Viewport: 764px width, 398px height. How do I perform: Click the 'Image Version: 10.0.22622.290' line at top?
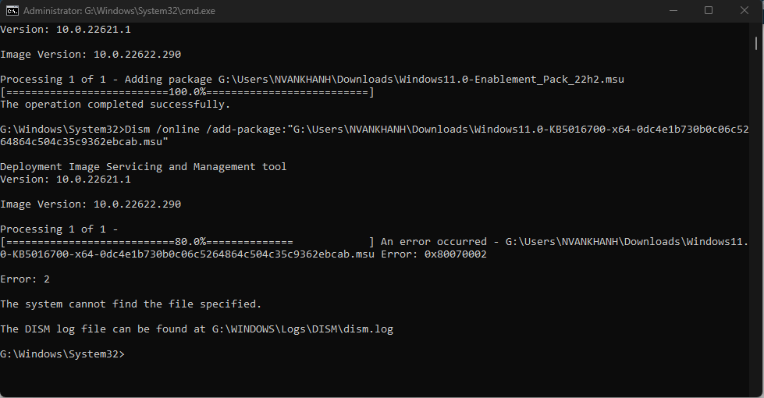tap(91, 54)
